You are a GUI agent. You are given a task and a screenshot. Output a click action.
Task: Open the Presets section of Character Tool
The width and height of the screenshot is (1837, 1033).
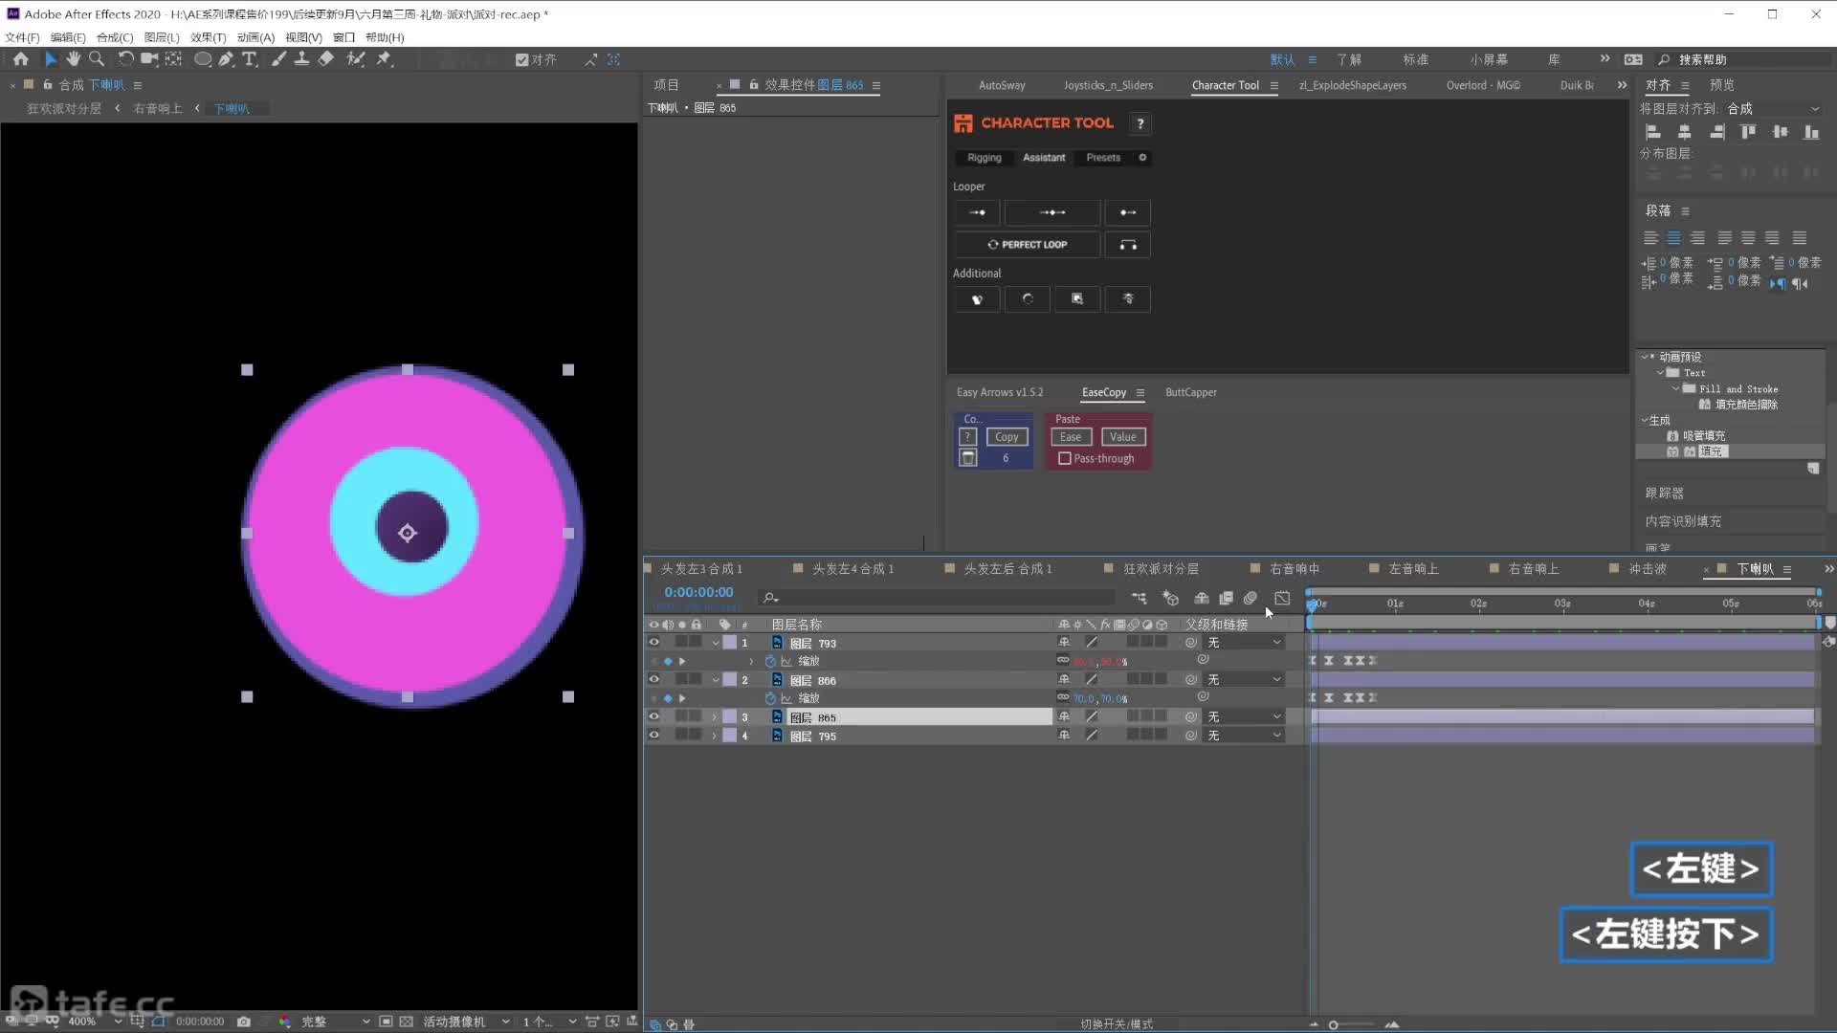(x=1103, y=158)
